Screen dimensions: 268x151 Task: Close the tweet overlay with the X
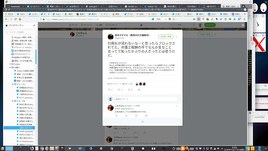point(243,25)
